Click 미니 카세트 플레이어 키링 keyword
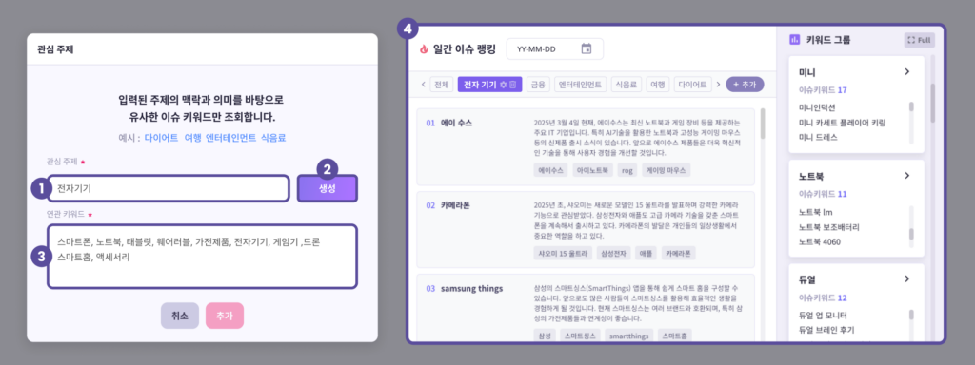 (842, 123)
